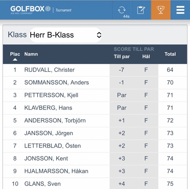Click Total score 75 for GLANS, Sven
This screenshot has width=190, height=189.
click(170, 184)
